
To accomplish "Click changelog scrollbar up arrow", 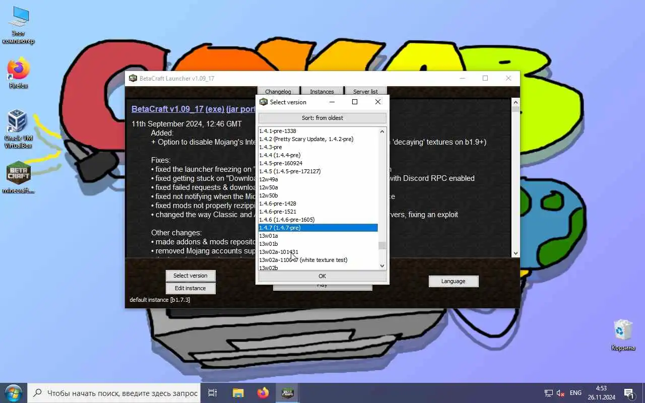I will coord(515,102).
